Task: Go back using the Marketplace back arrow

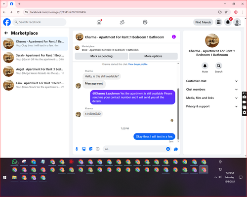Action: (6, 33)
